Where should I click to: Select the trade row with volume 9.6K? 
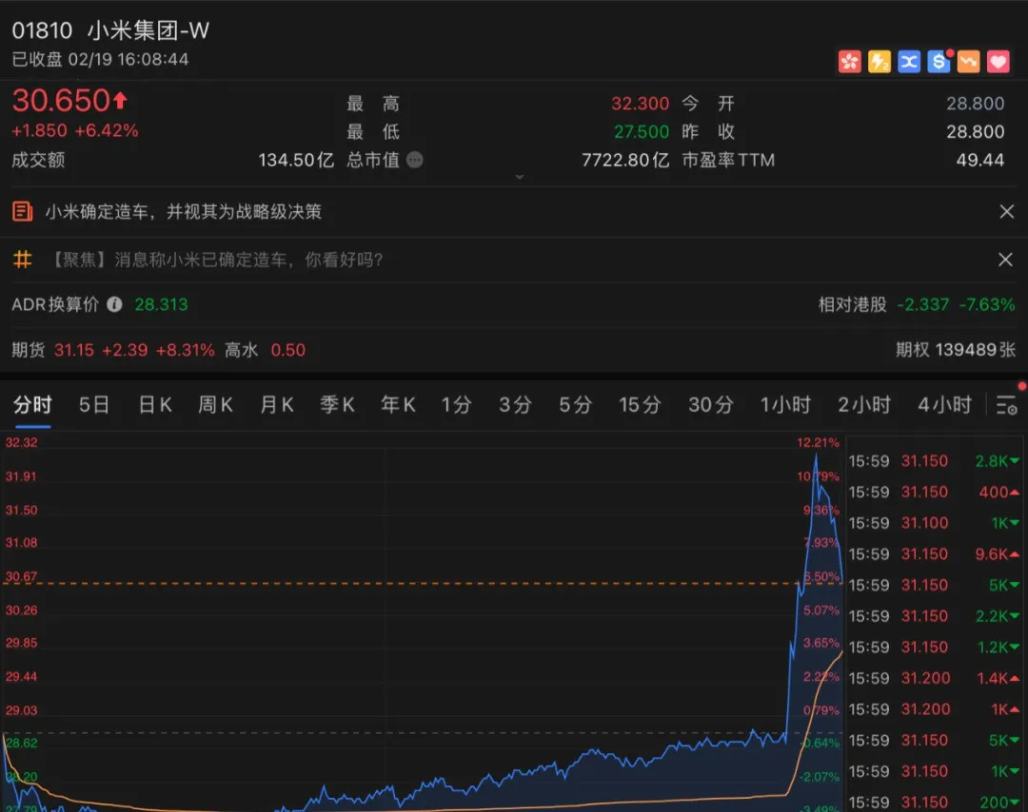pos(935,554)
